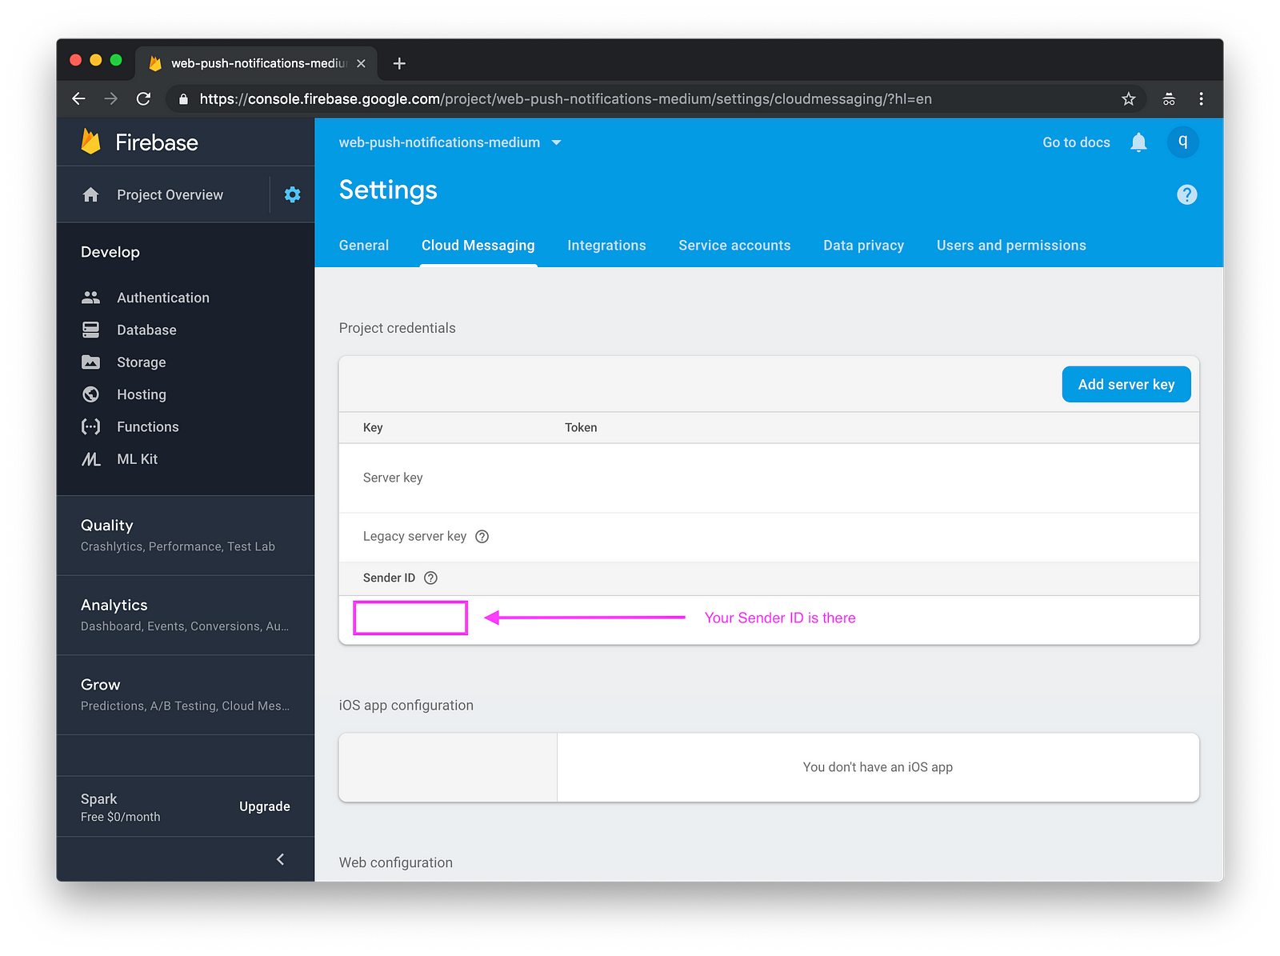Click the ML Kit icon

pos(91,459)
